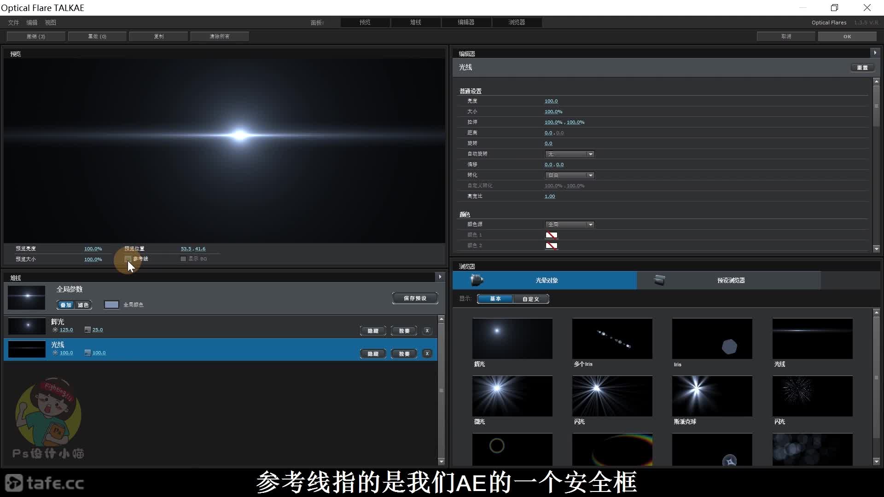Enable the 参考线 guides checkbox
The height and width of the screenshot is (497, 884).
(x=128, y=259)
